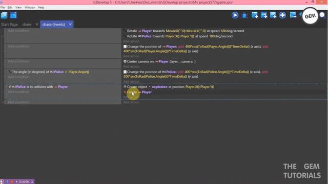This screenshot has width=328, height=184.
Task: Minimize the GDevelop window
Action: pos(306,2)
